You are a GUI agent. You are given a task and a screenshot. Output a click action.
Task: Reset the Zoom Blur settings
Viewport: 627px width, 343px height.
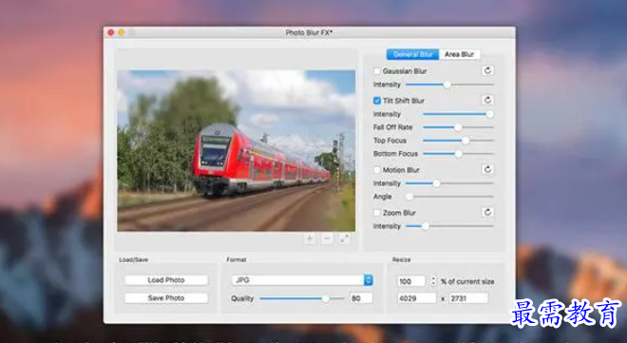coord(487,212)
